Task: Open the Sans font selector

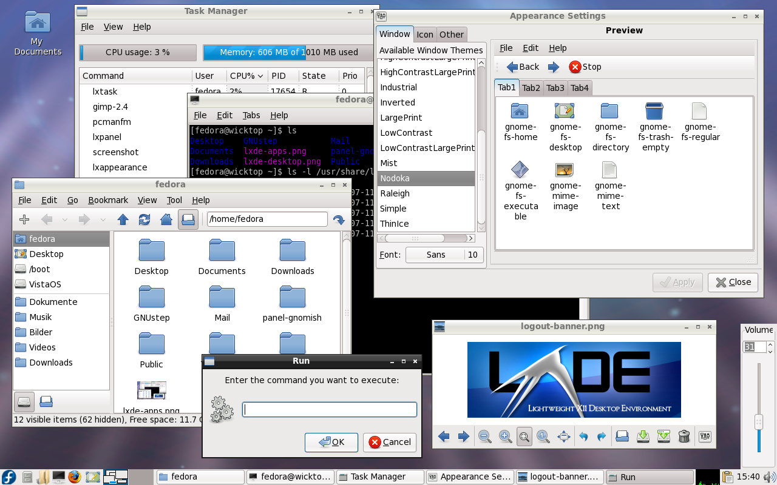Action: 435,255
